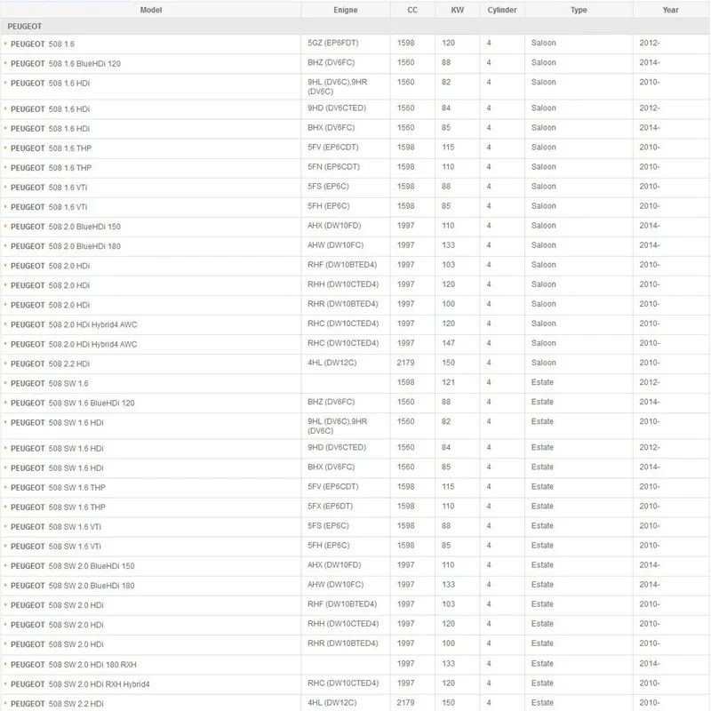This screenshot has width=711, height=711.
Task: Select 5FV (EP6CDT) engine in 508 SW 1.6 THP row
Action: tap(332, 486)
